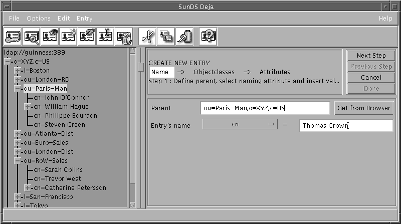Click the rename entry text-cursor icon
The image size is (401, 224).
(105, 37)
